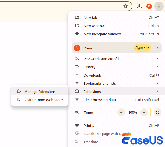
Task: Select the New tab menu entry
Action: pyautogui.click(x=90, y=17)
